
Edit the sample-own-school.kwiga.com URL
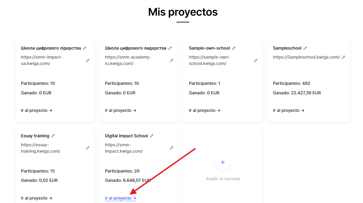tap(256, 60)
